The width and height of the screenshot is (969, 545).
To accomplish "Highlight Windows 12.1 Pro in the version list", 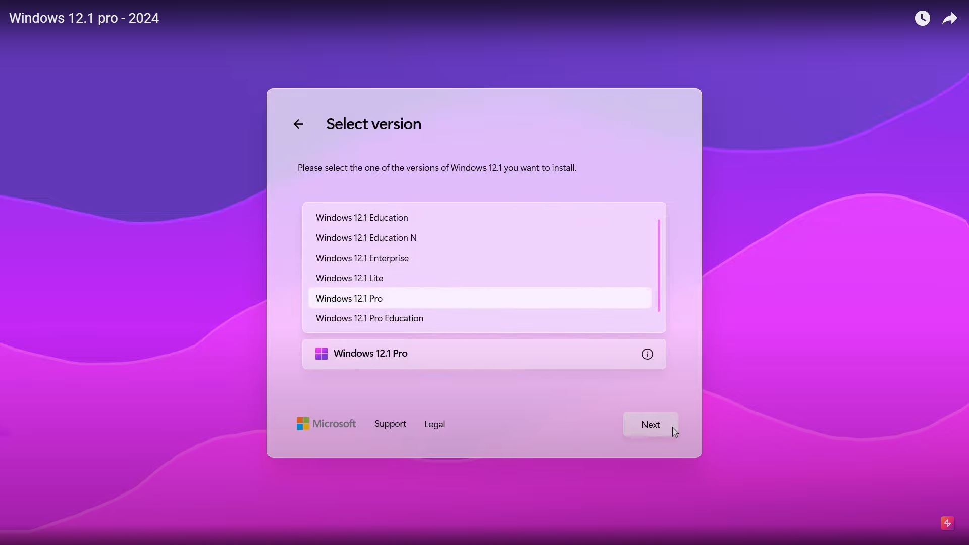I will (x=349, y=298).
